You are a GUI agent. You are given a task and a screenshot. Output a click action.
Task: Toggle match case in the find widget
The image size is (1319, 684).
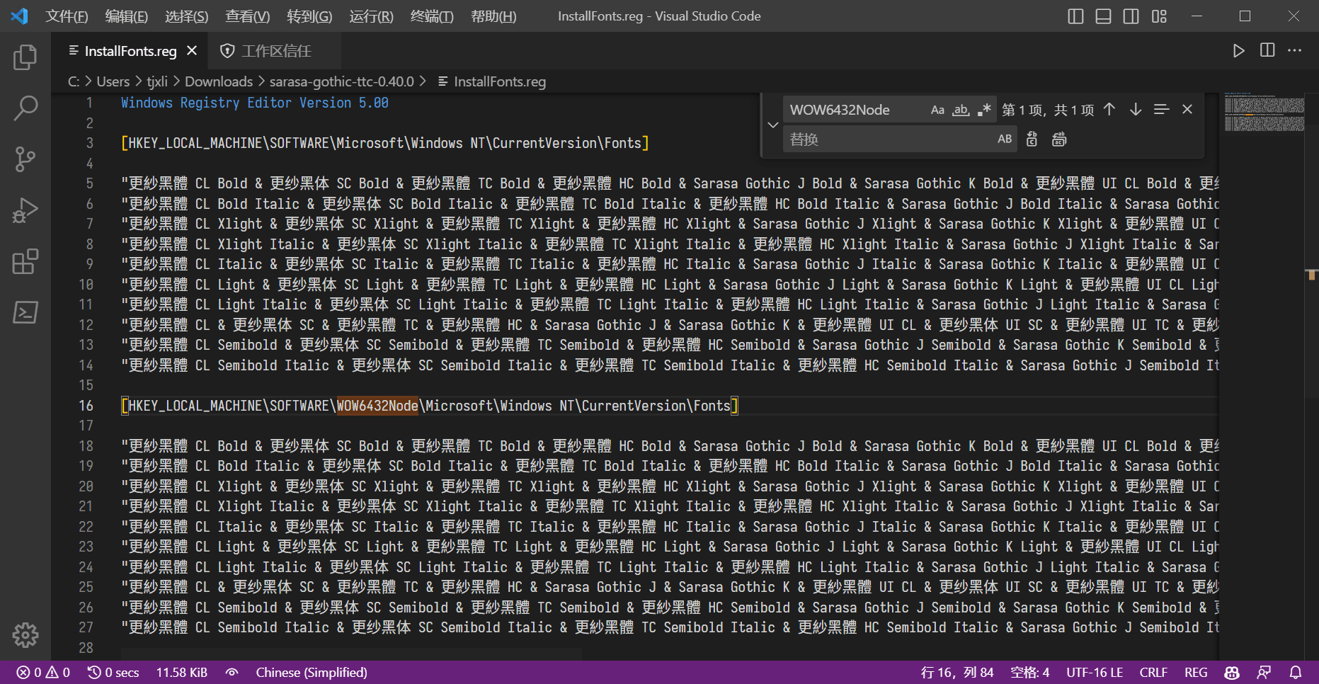[937, 109]
